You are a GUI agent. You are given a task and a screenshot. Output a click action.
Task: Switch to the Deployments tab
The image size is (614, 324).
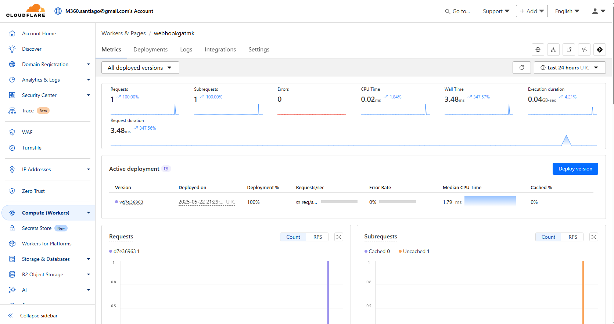(x=150, y=50)
